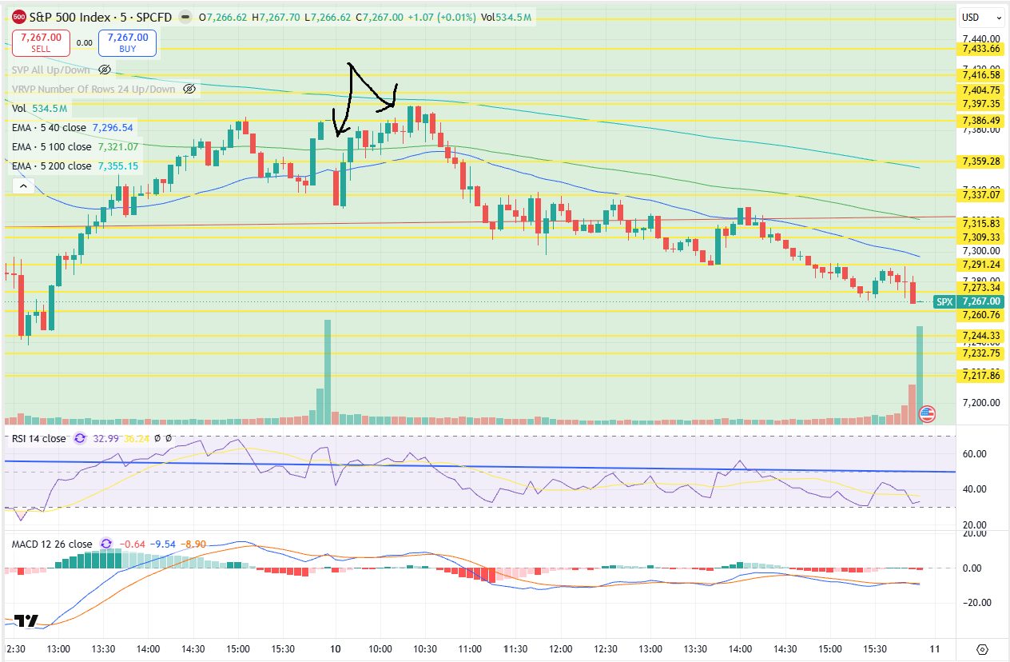This screenshot has width=1010, height=662.
Task: Click the MACD indicator refresh icon
Action: pyautogui.click(x=105, y=544)
